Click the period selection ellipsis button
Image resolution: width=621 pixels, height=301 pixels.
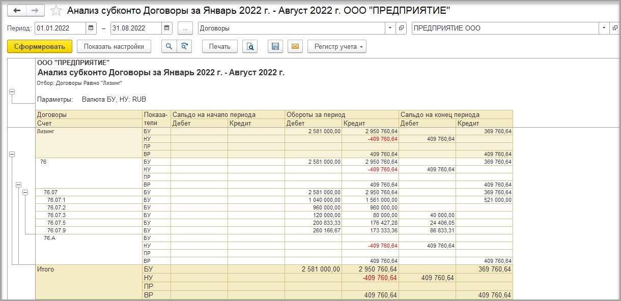pos(185,28)
